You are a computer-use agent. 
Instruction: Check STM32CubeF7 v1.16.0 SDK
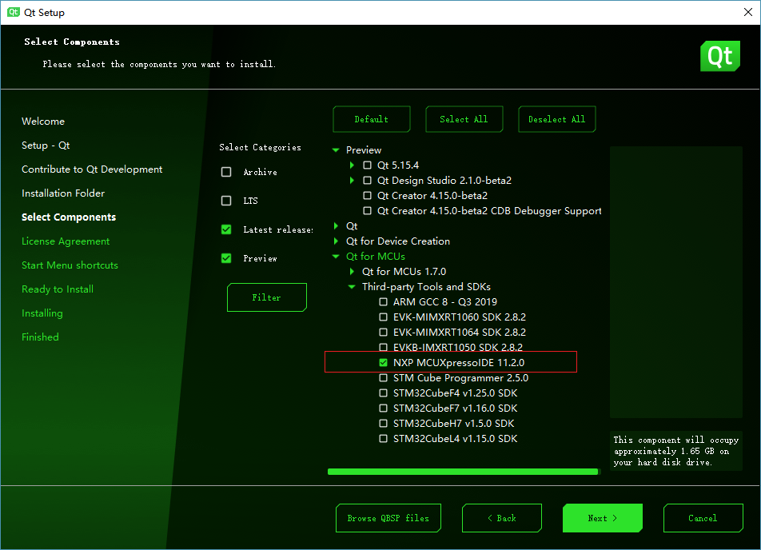point(384,409)
